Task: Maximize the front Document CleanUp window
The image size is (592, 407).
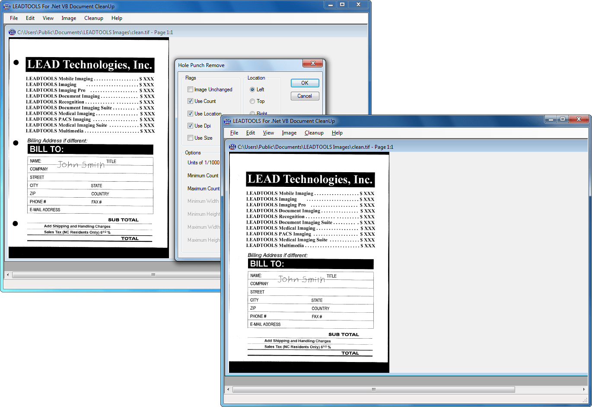Action: 563,119
